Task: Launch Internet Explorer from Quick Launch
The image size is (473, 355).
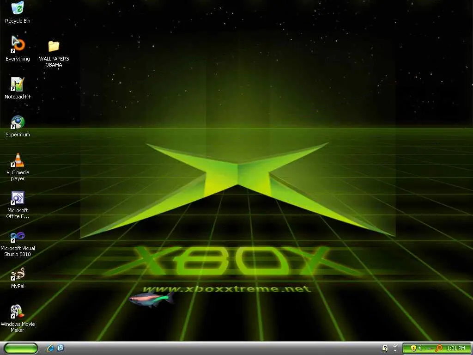Action: point(50,348)
